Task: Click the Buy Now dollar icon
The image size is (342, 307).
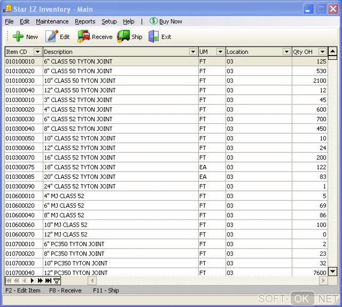Action: pyautogui.click(x=154, y=21)
